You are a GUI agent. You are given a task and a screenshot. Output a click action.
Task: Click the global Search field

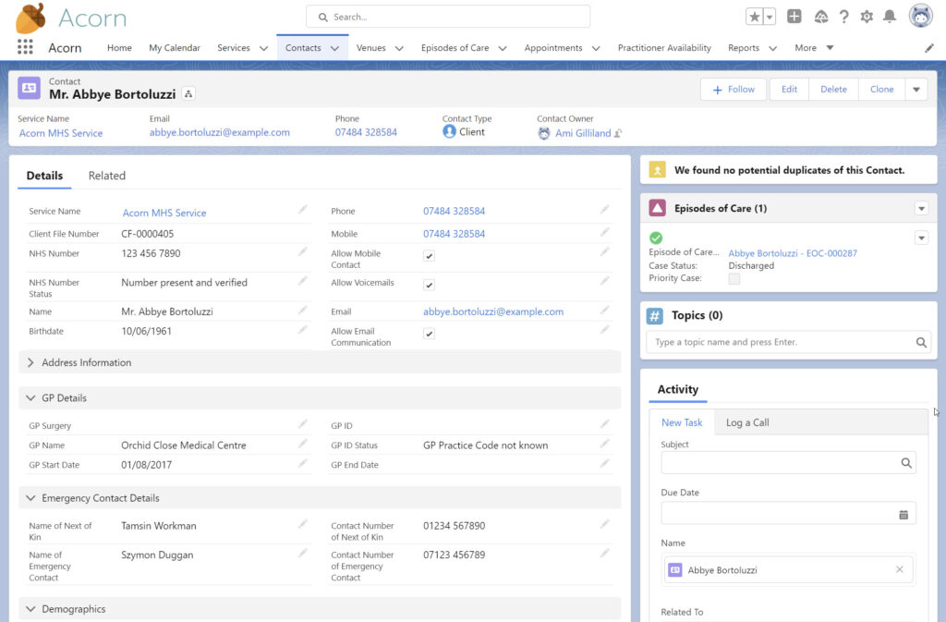point(448,17)
